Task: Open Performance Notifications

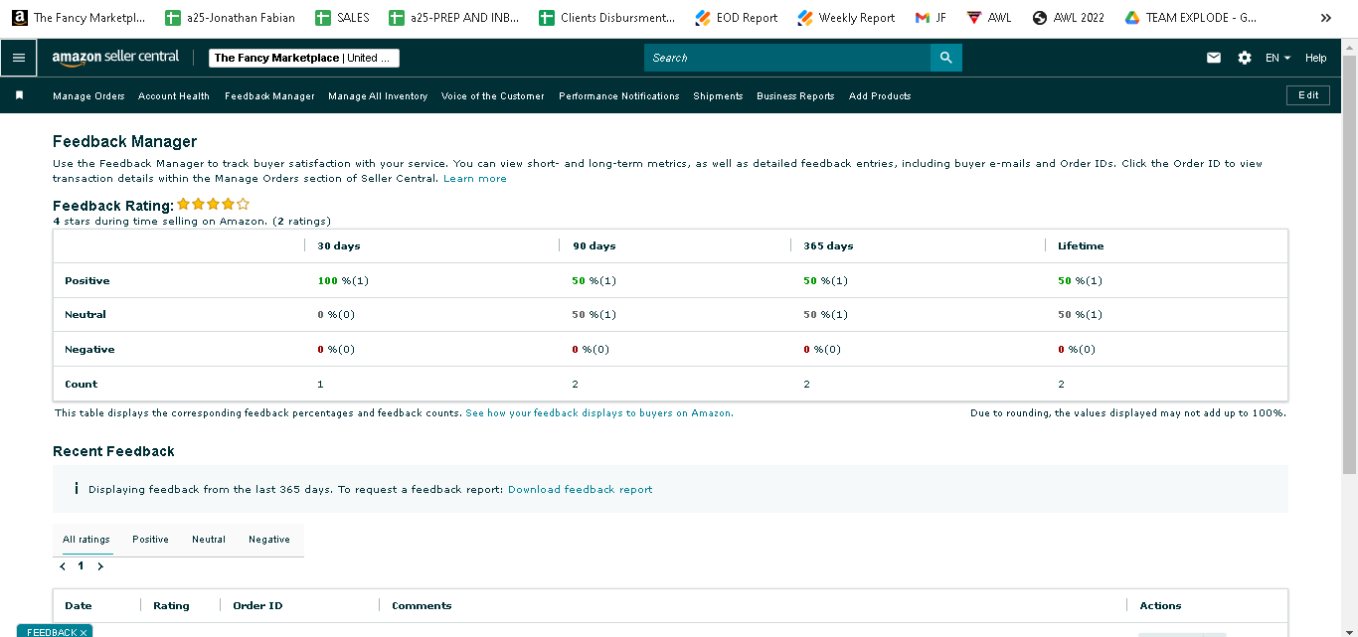Action: click(619, 96)
